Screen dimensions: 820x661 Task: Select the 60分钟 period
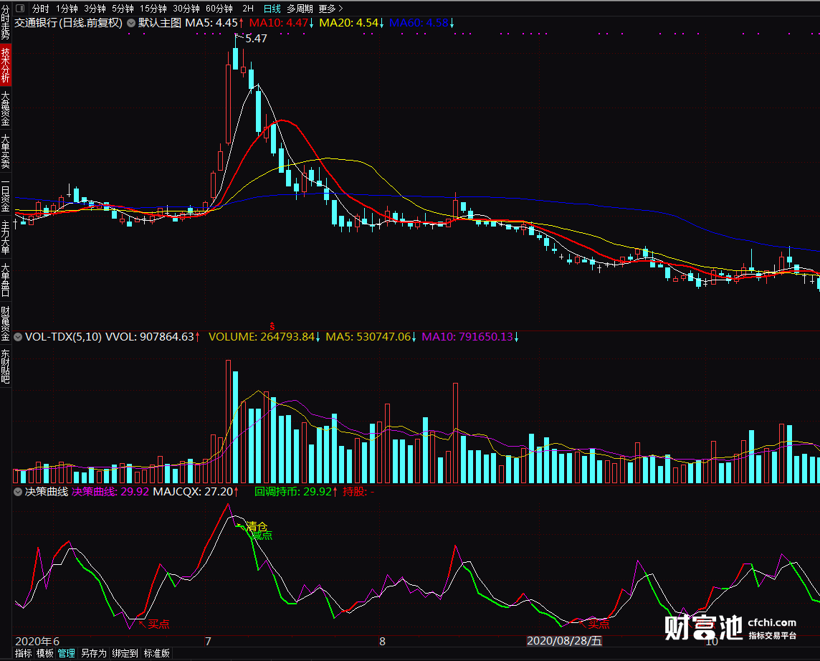click(x=219, y=9)
